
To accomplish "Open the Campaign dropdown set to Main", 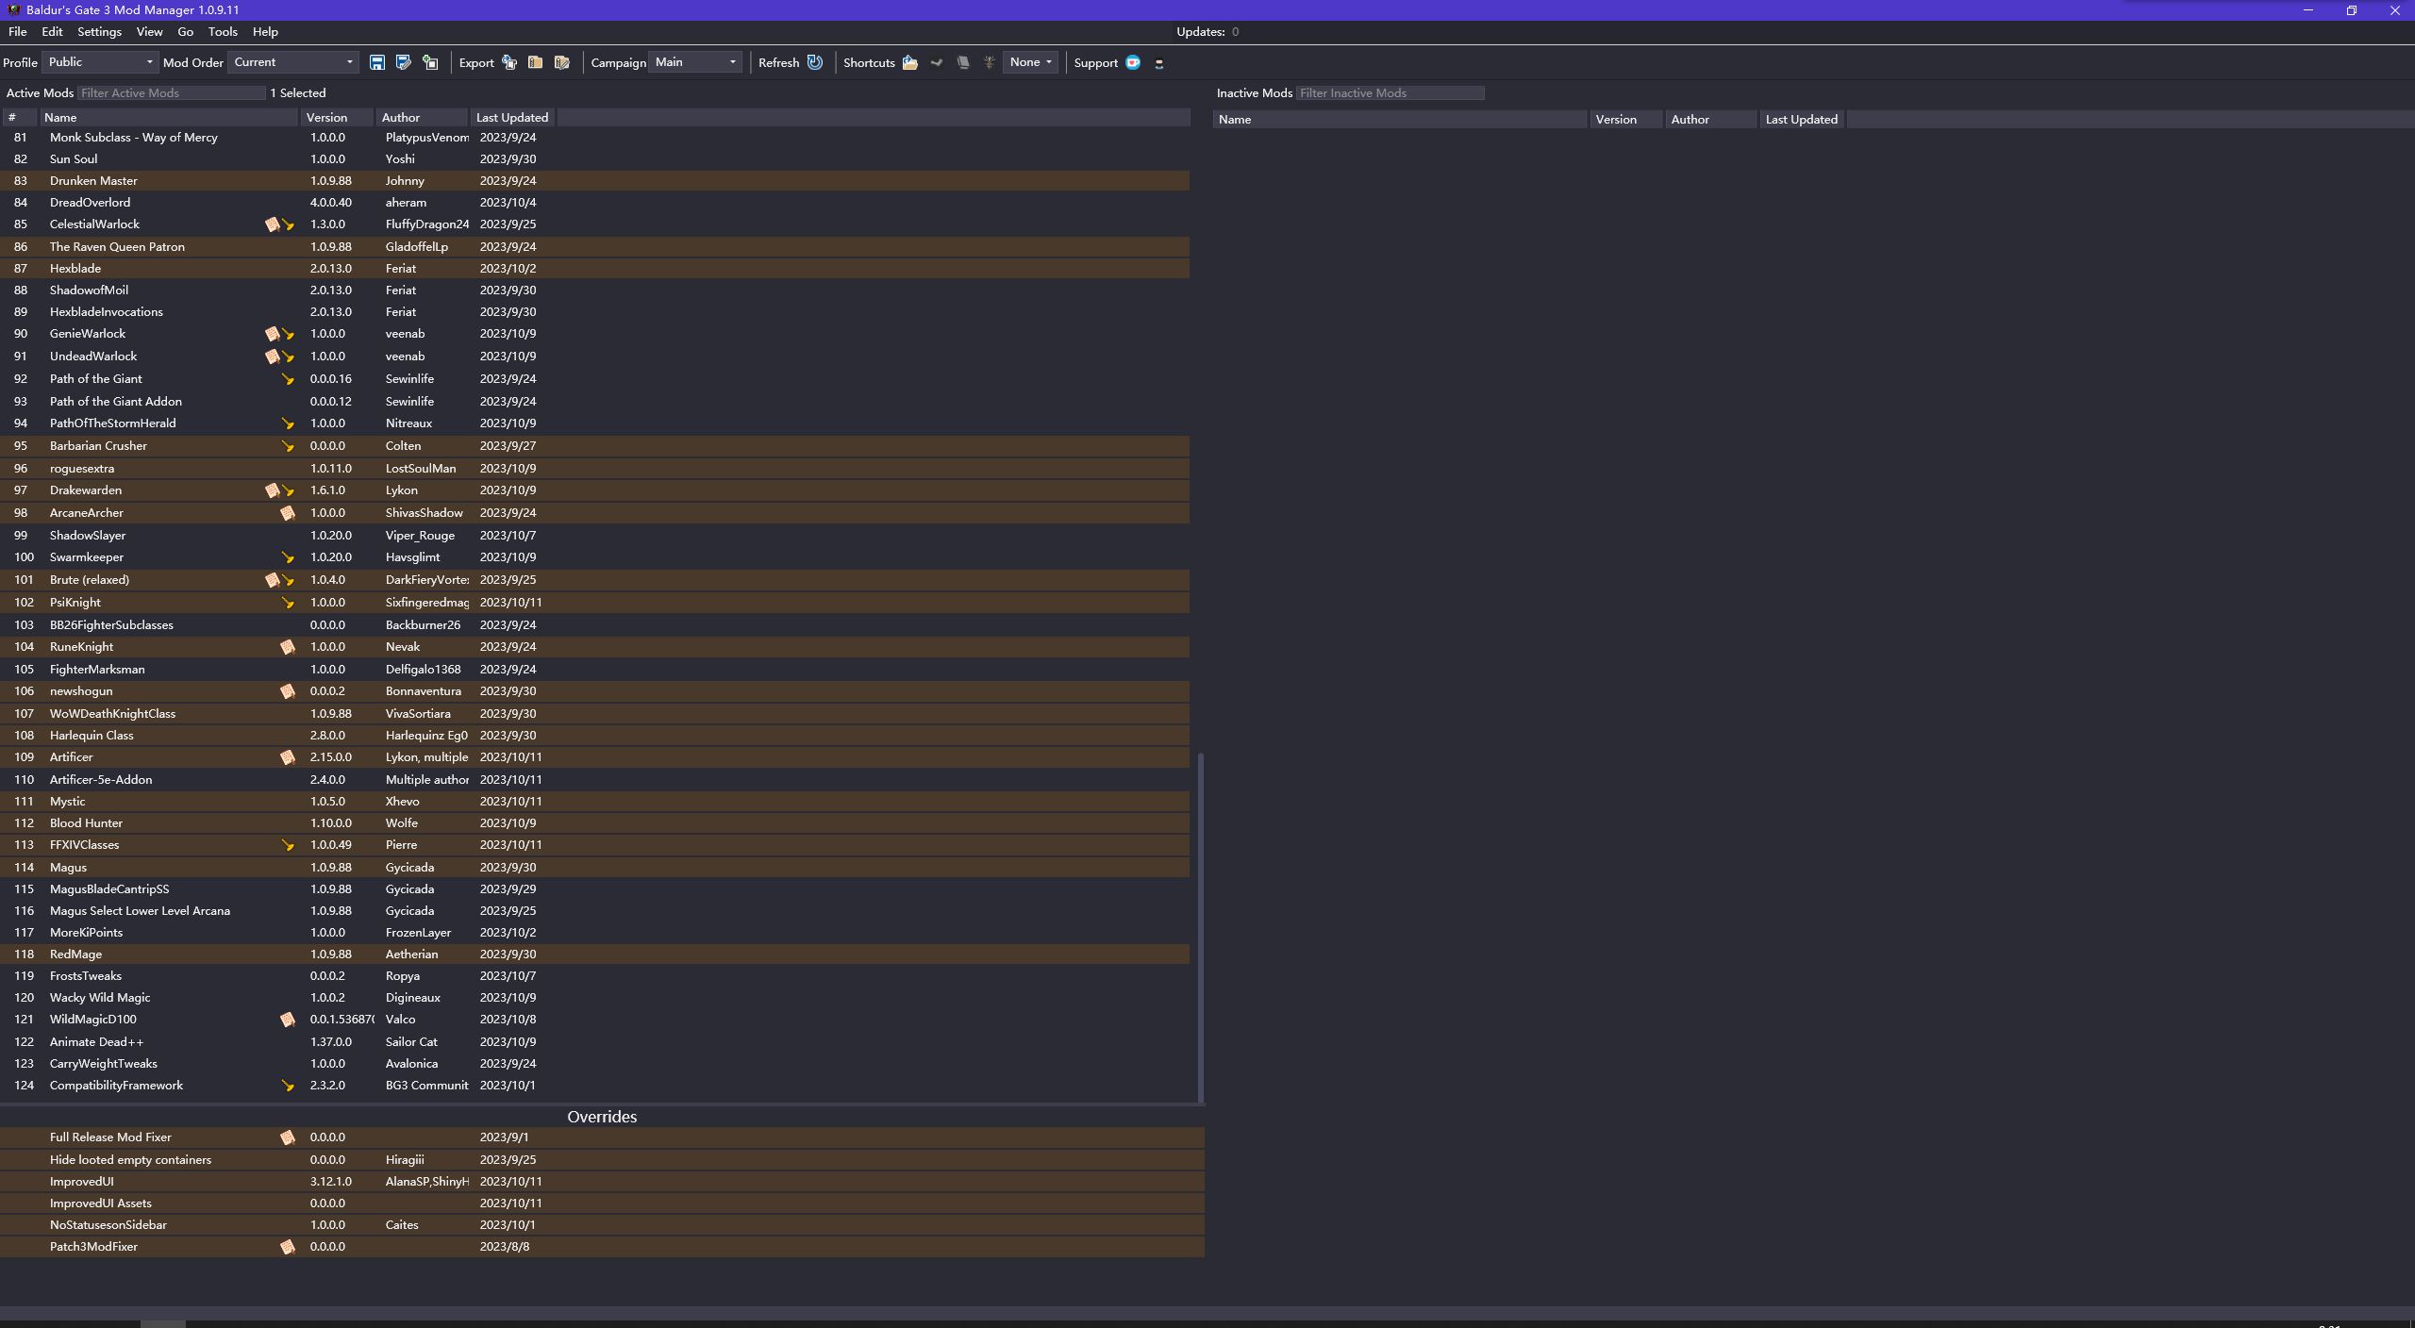I will pyautogui.click(x=696, y=62).
